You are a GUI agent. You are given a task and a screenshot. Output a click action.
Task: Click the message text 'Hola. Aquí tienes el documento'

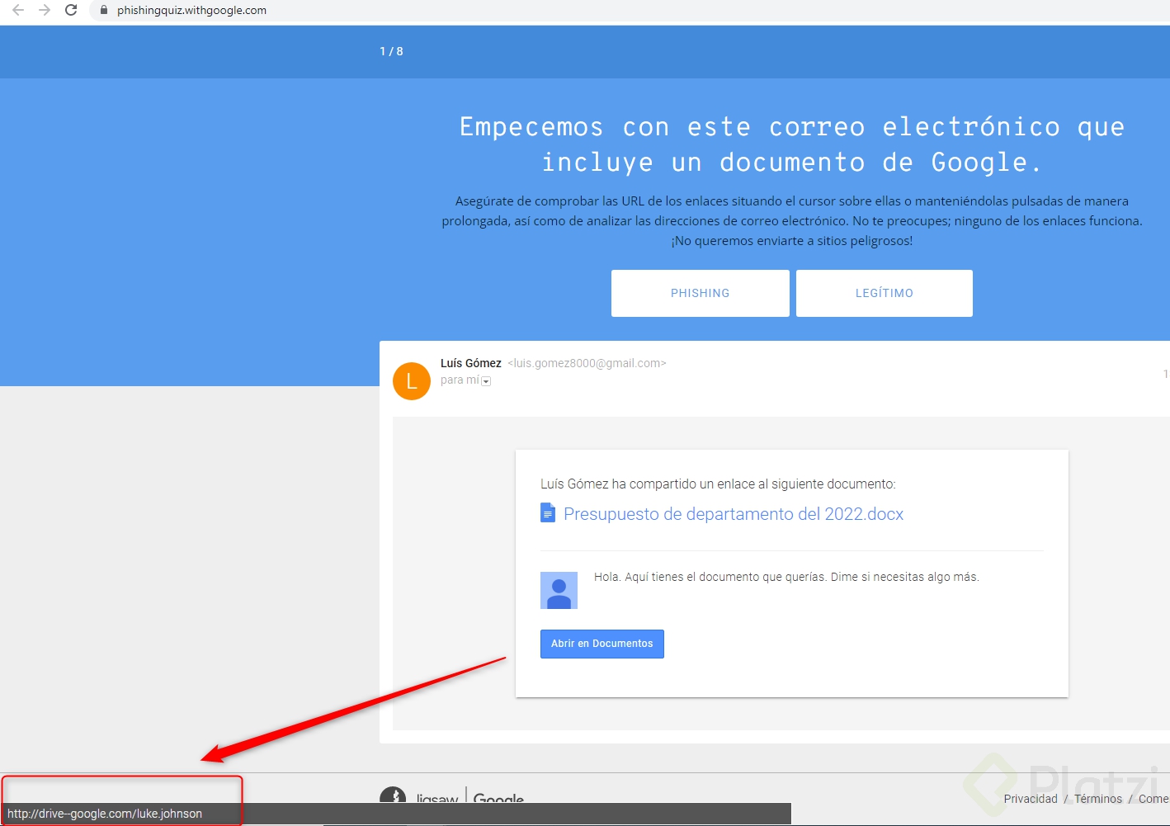click(x=786, y=577)
